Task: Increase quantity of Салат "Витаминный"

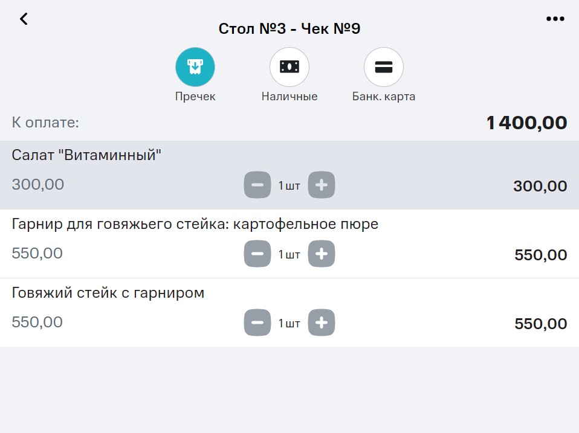Action: click(322, 185)
